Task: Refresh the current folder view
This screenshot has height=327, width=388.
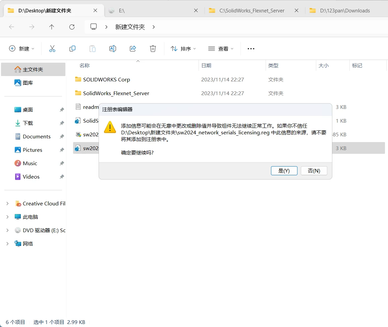Action: 72,27
